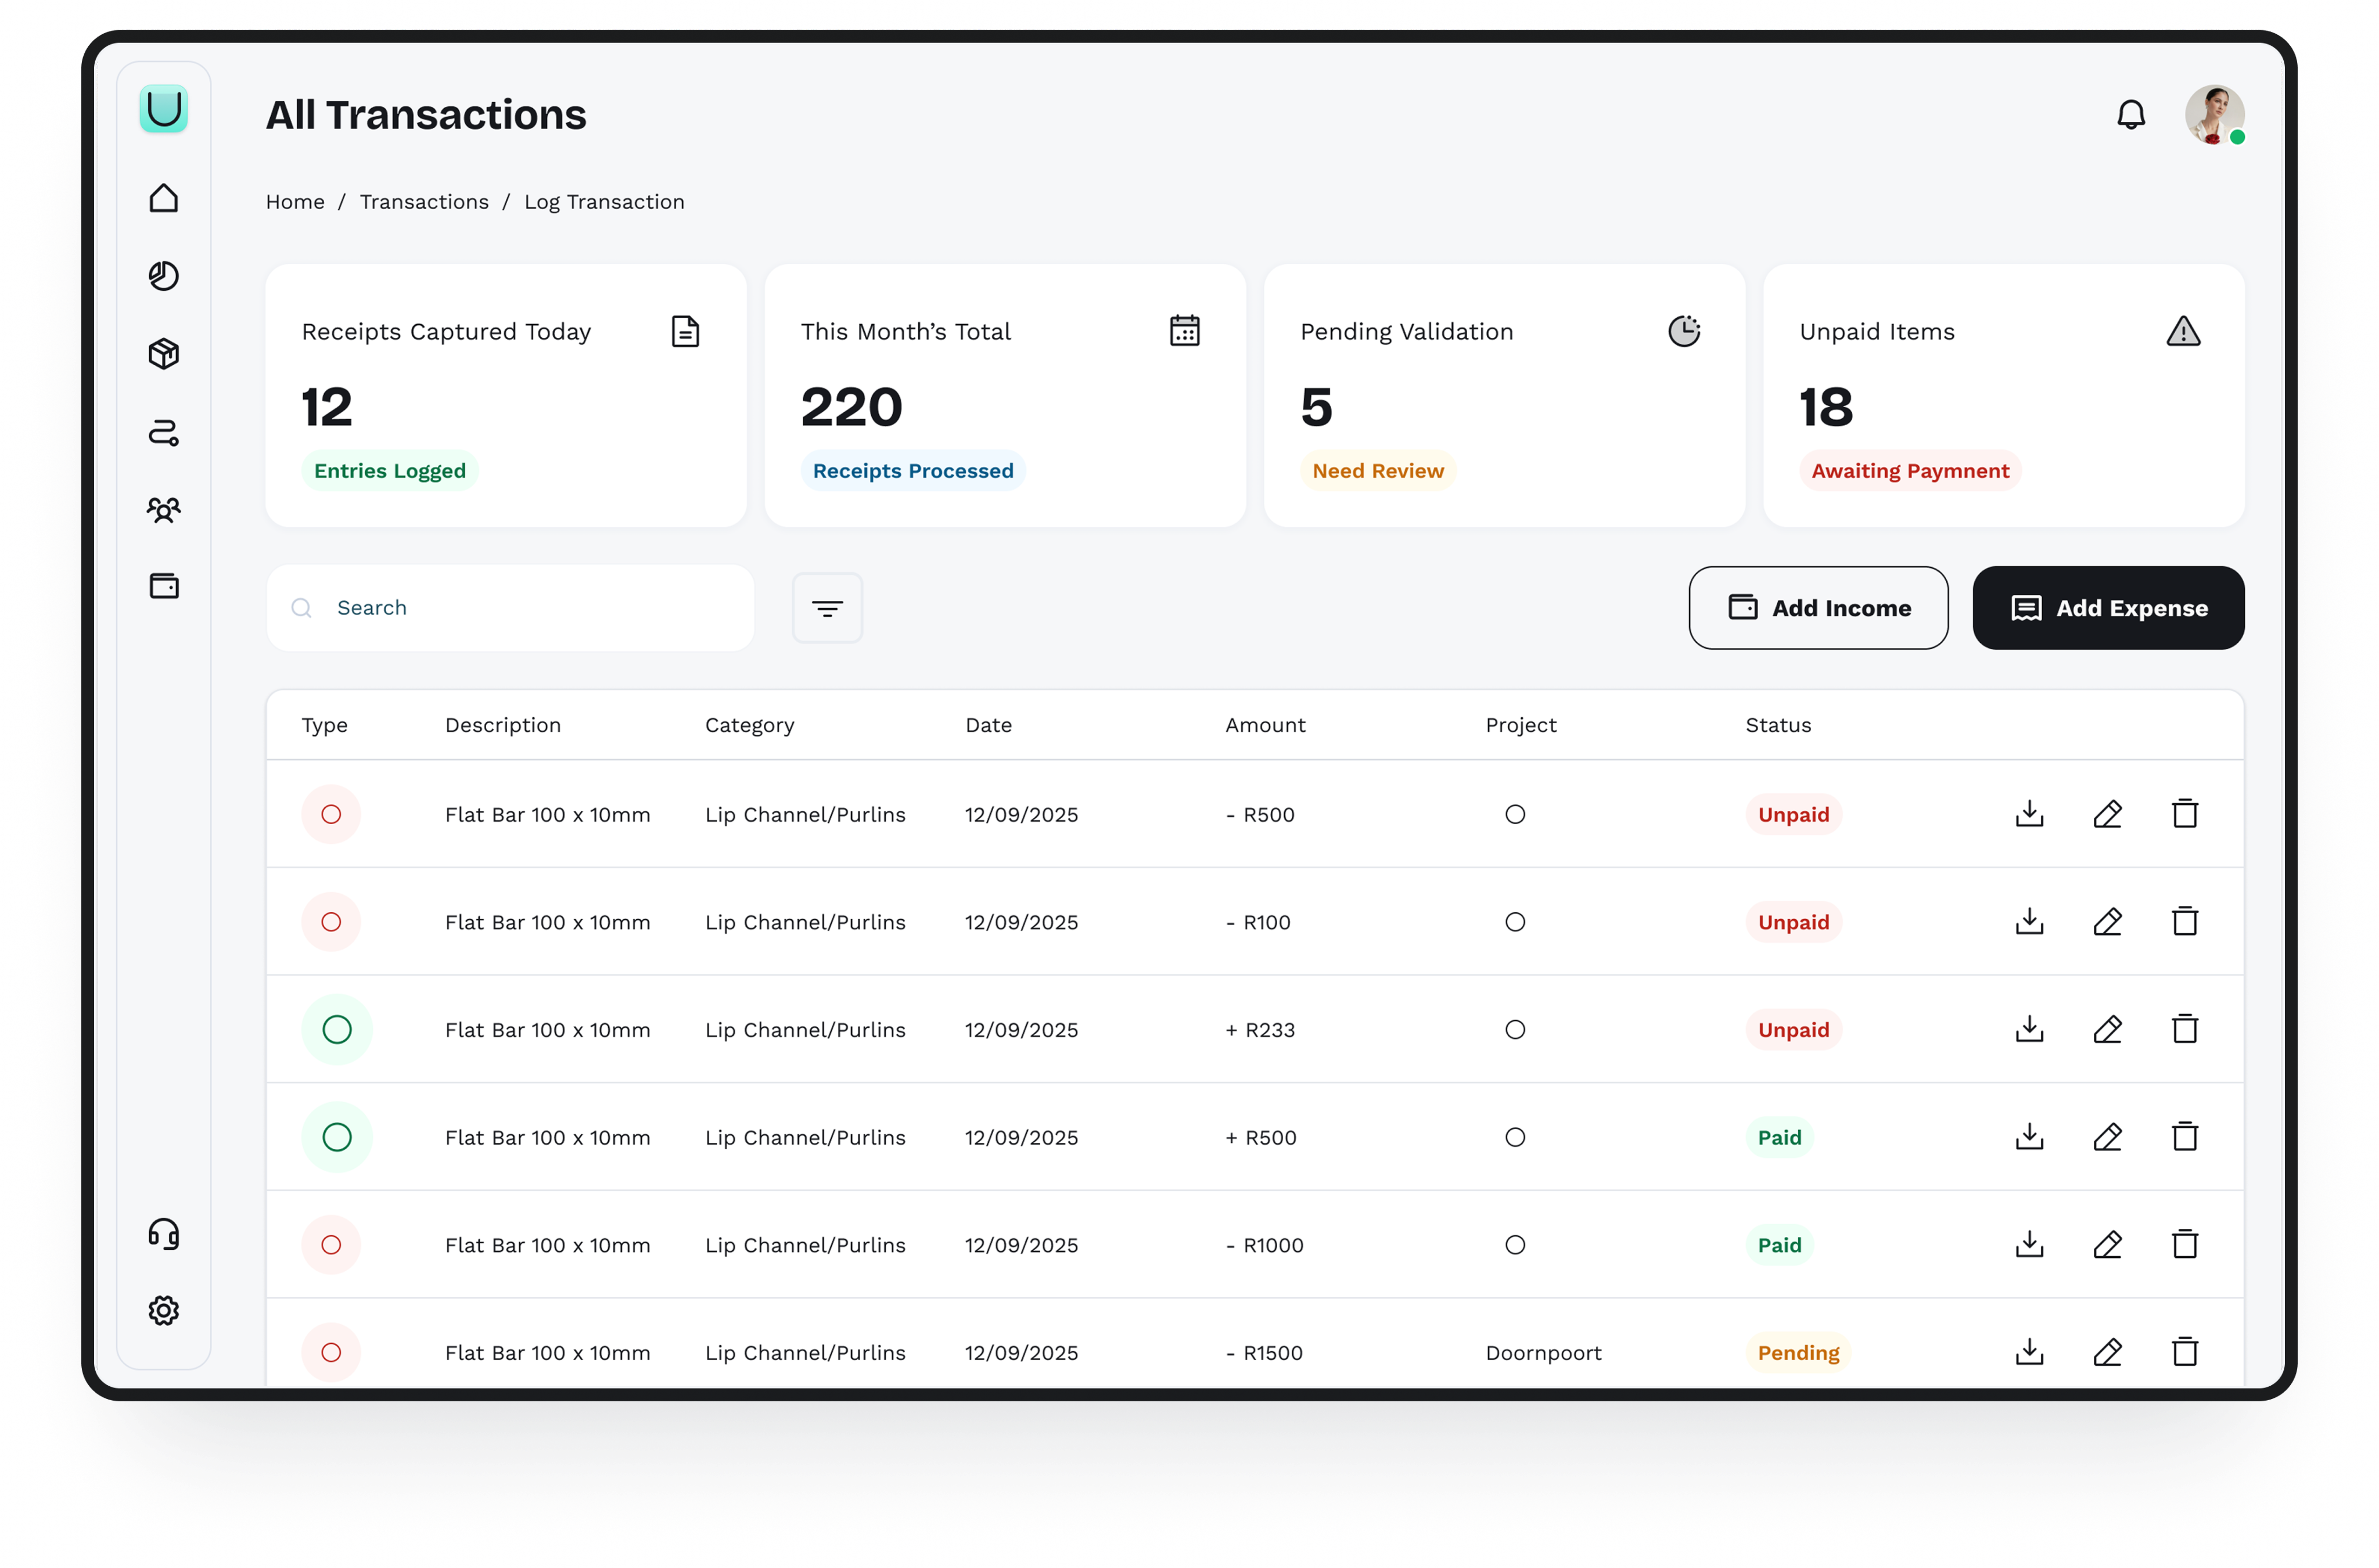This screenshot has width=2379, height=1568.
Task: Open the settings gear in sidebar
Action: coord(164,1311)
